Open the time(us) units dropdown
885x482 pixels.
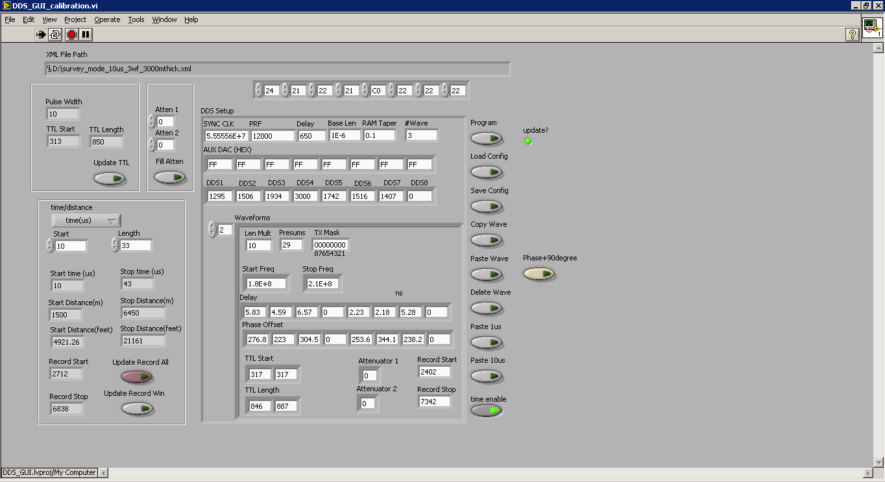coord(86,220)
